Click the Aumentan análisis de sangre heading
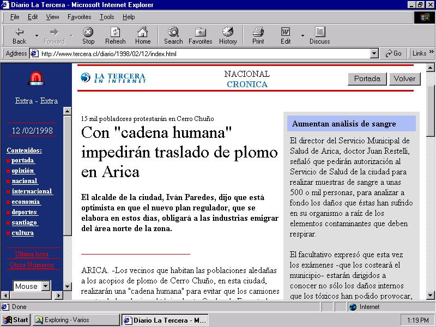Image resolution: width=436 pixels, height=327 pixels. [x=344, y=124]
